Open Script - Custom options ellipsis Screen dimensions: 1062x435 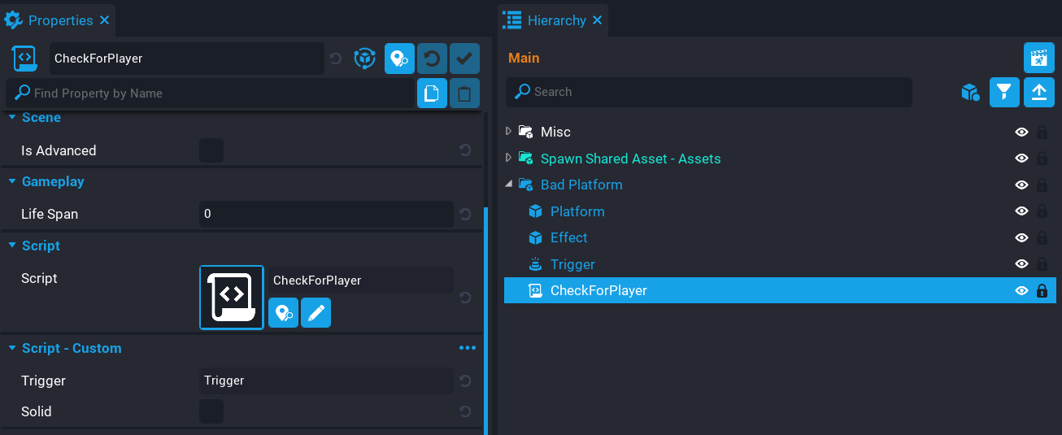pyautogui.click(x=467, y=348)
